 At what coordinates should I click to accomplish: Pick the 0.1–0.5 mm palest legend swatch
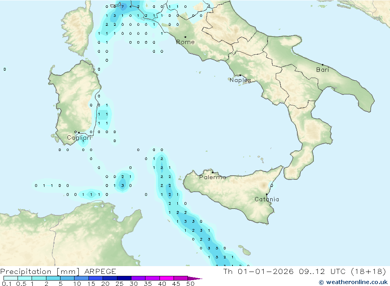[11, 278]
